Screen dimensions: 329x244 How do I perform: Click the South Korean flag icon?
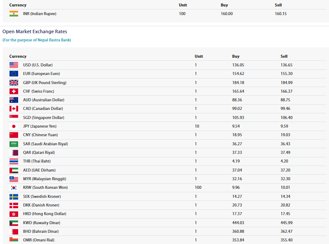click(x=14, y=188)
